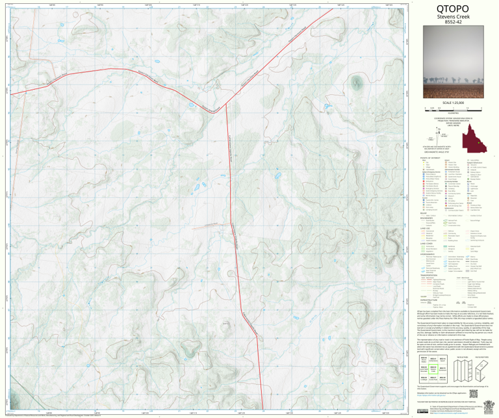
Task: Click the horizontal folds diagram
Action: click(481, 371)
